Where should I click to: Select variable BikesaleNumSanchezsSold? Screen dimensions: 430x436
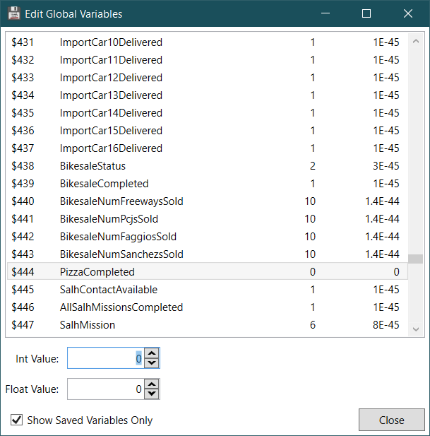(x=121, y=254)
